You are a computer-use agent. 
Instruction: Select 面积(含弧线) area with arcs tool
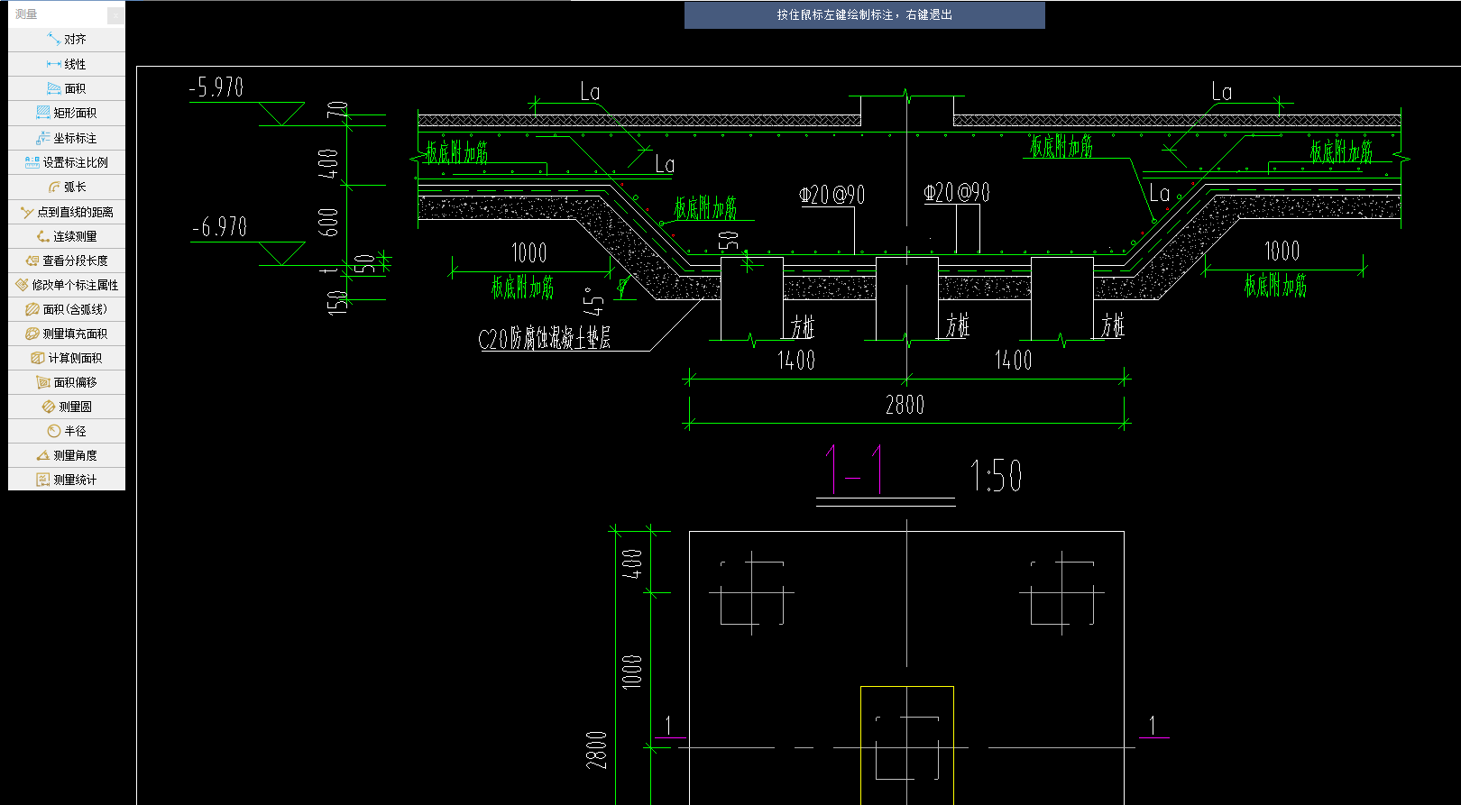[x=67, y=309]
